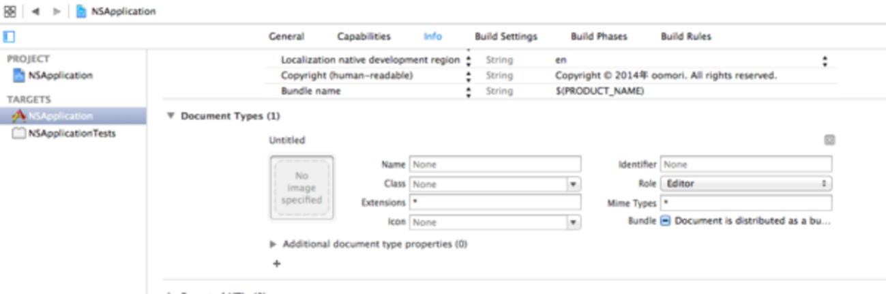Click the Untitled document type title
Screen dimensions: 886x294
[x=287, y=140]
